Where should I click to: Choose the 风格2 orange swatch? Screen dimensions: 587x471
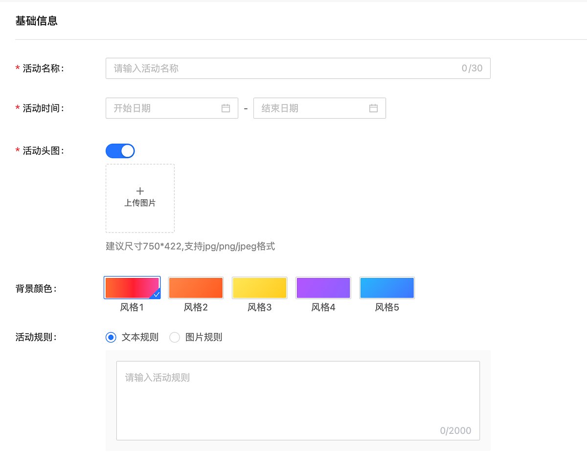click(196, 288)
